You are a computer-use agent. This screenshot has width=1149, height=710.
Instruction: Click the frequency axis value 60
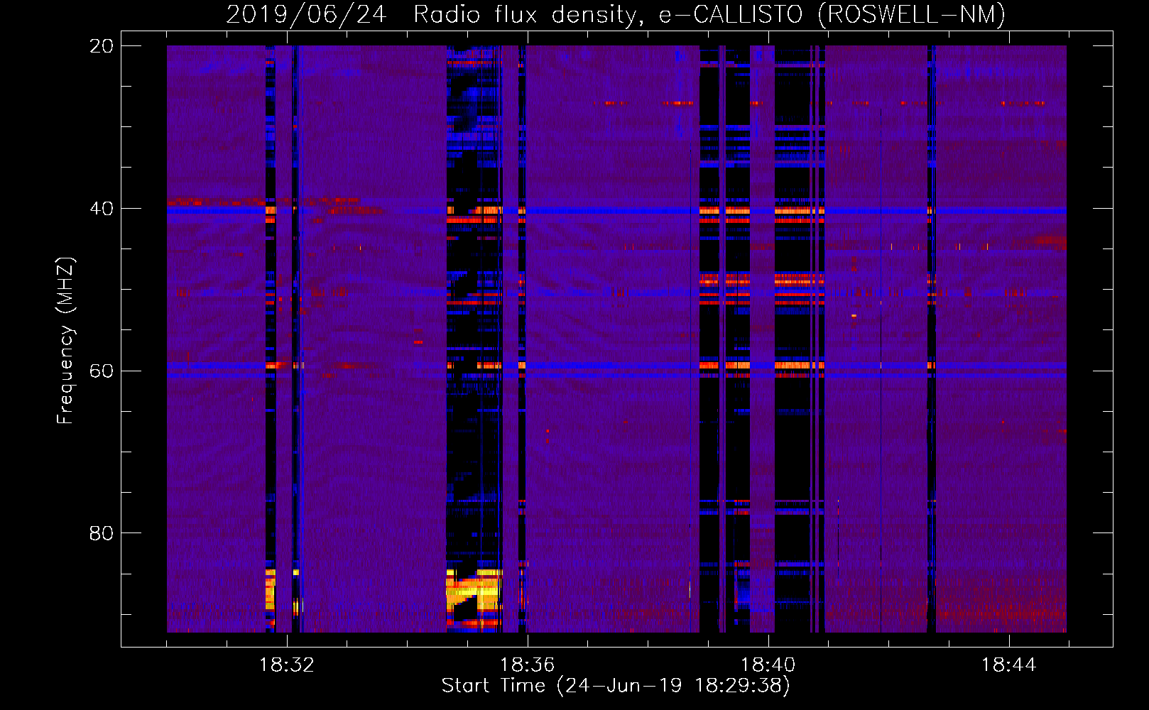[101, 371]
